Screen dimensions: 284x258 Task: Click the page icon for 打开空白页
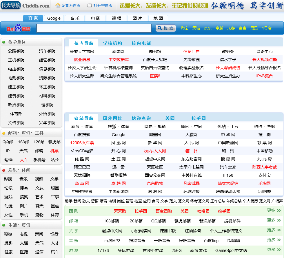tap(90, 6)
